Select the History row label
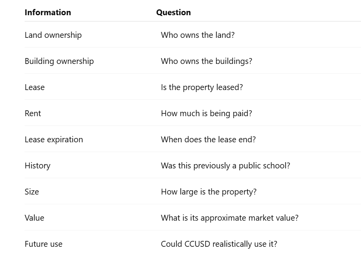This screenshot has width=361, height=276. pyautogui.click(x=38, y=166)
